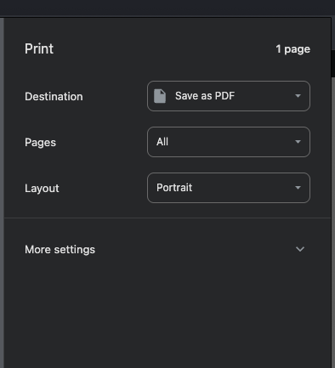The width and height of the screenshot is (335, 368).
Task: Open the Layout dropdown showing Portrait
Action: [229, 188]
